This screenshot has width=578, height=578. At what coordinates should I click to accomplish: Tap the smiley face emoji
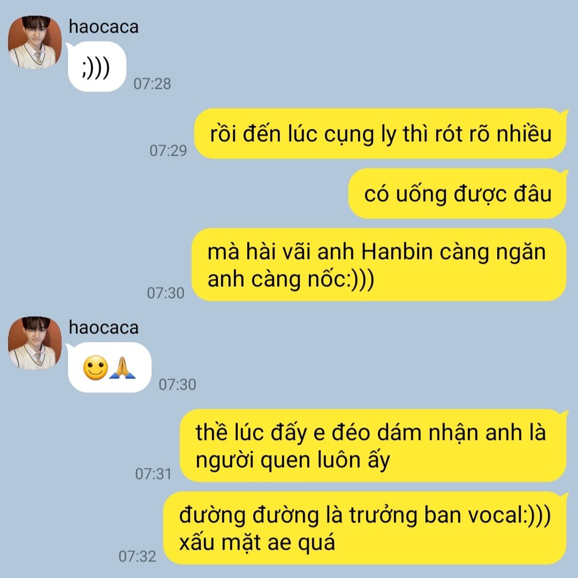pos(95,368)
